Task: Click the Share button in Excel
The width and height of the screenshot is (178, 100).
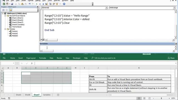Action: [171, 58]
